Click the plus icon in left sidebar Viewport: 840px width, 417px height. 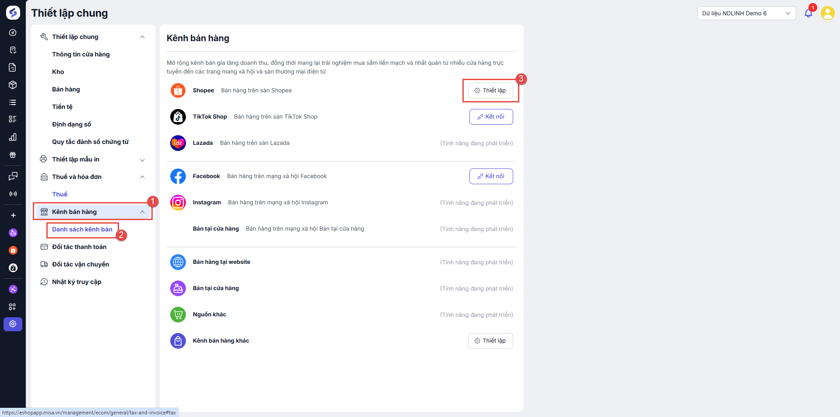(x=13, y=215)
